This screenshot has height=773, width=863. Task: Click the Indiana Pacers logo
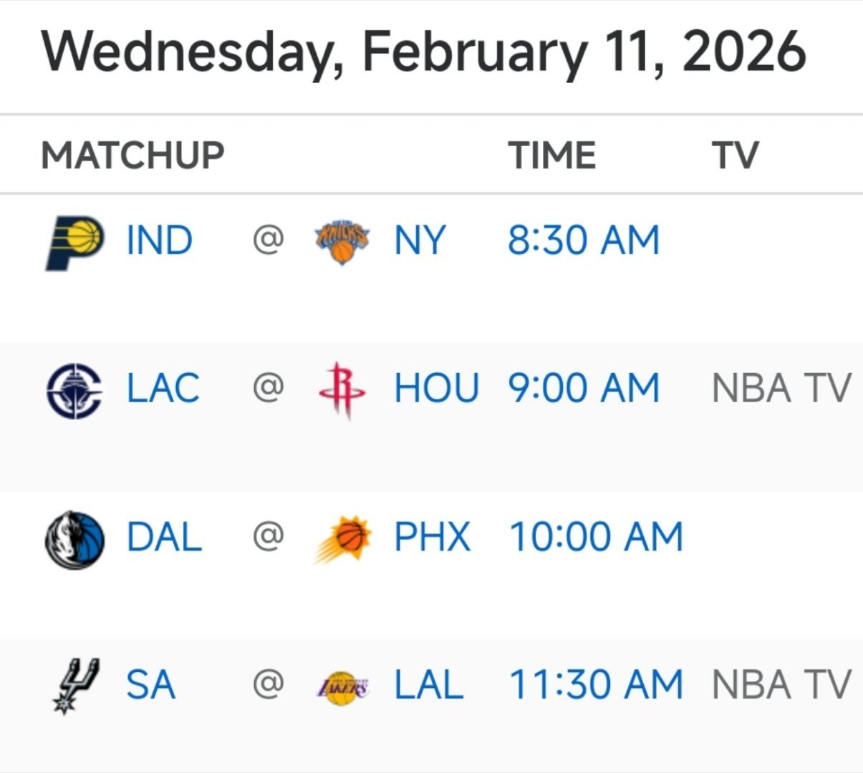click(74, 241)
